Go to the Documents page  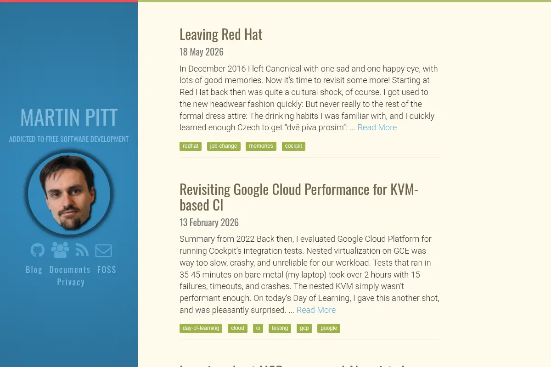pos(70,270)
